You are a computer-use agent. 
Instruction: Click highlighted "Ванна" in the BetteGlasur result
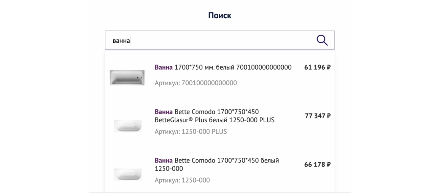tap(164, 112)
